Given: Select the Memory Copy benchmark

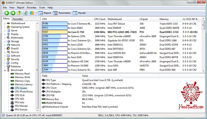Looking at the screenshot, I should (22, 81).
